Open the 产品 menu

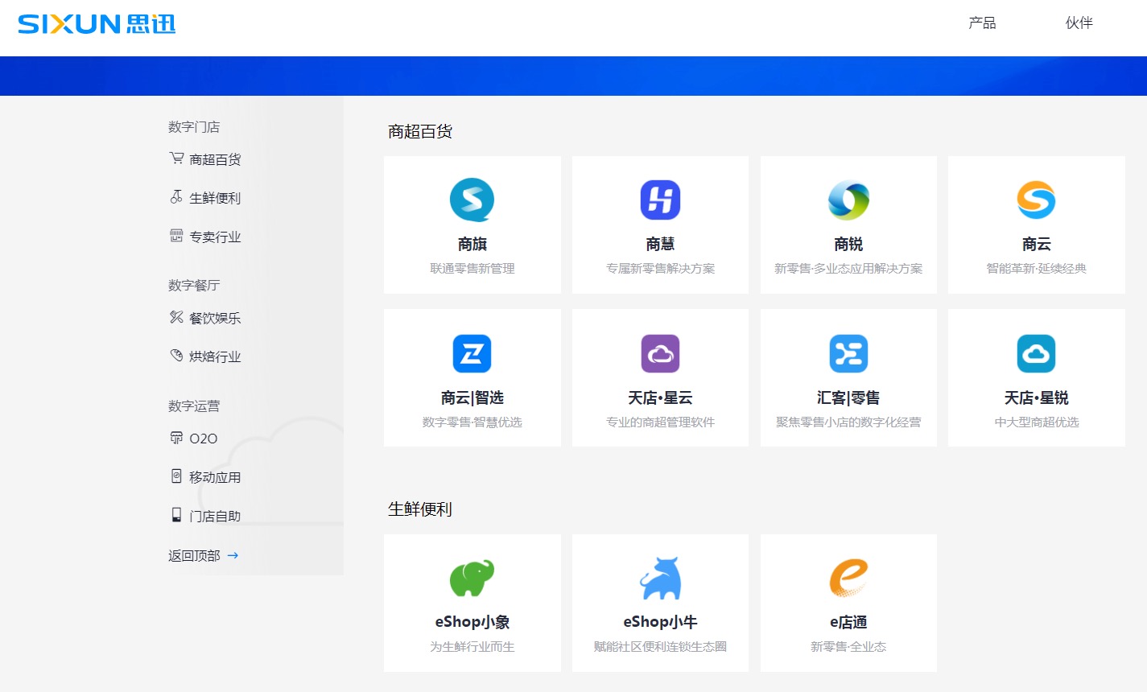[x=982, y=23]
